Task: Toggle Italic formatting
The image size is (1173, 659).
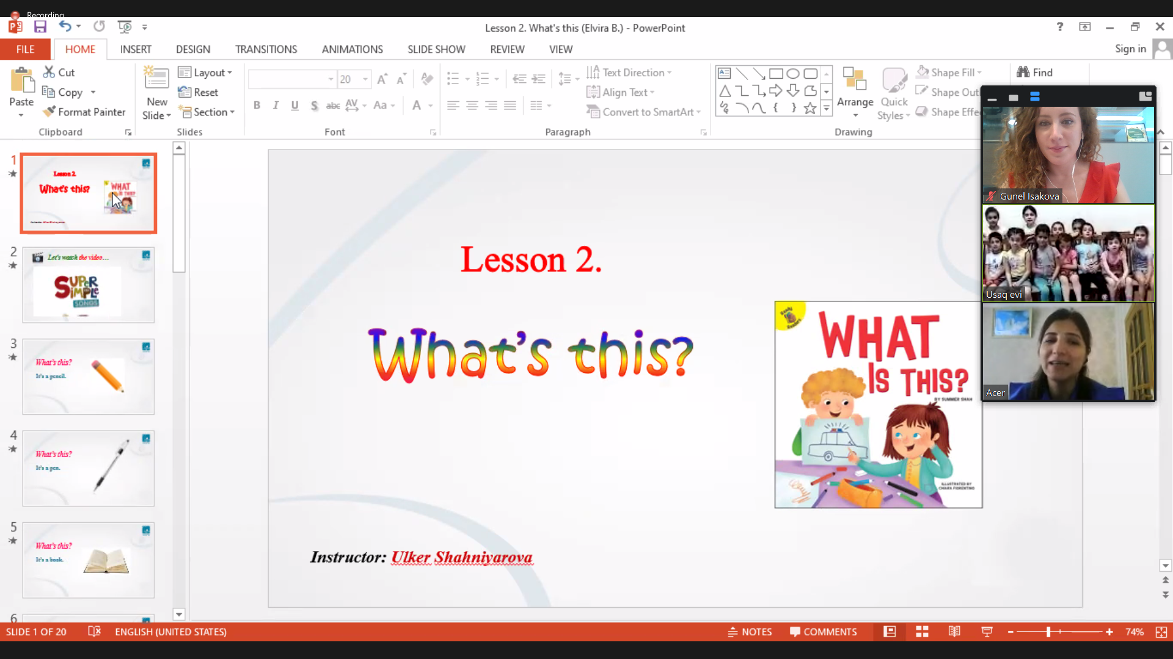Action: pyautogui.click(x=276, y=106)
